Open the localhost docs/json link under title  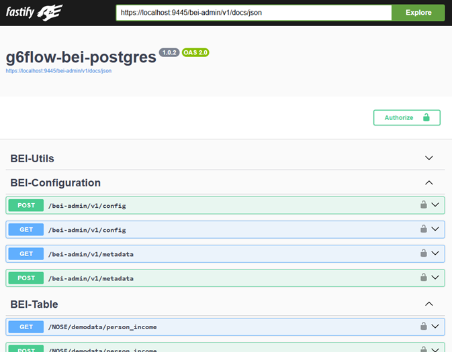pyautogui.click(x=58, y=71)
